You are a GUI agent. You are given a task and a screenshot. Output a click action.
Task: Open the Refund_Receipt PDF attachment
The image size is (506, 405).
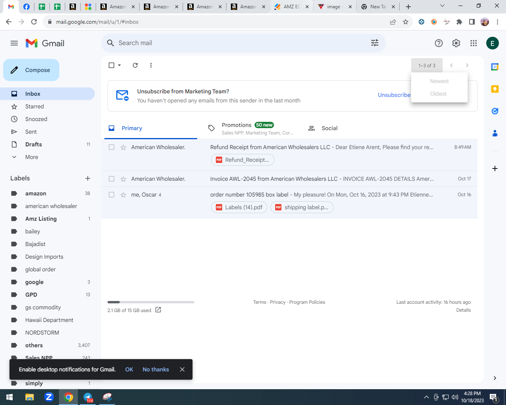(x=243, y=160)
